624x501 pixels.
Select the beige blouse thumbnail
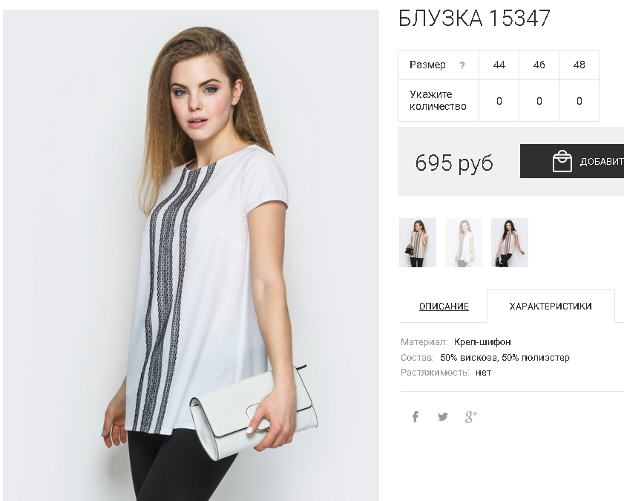point(418,243)
